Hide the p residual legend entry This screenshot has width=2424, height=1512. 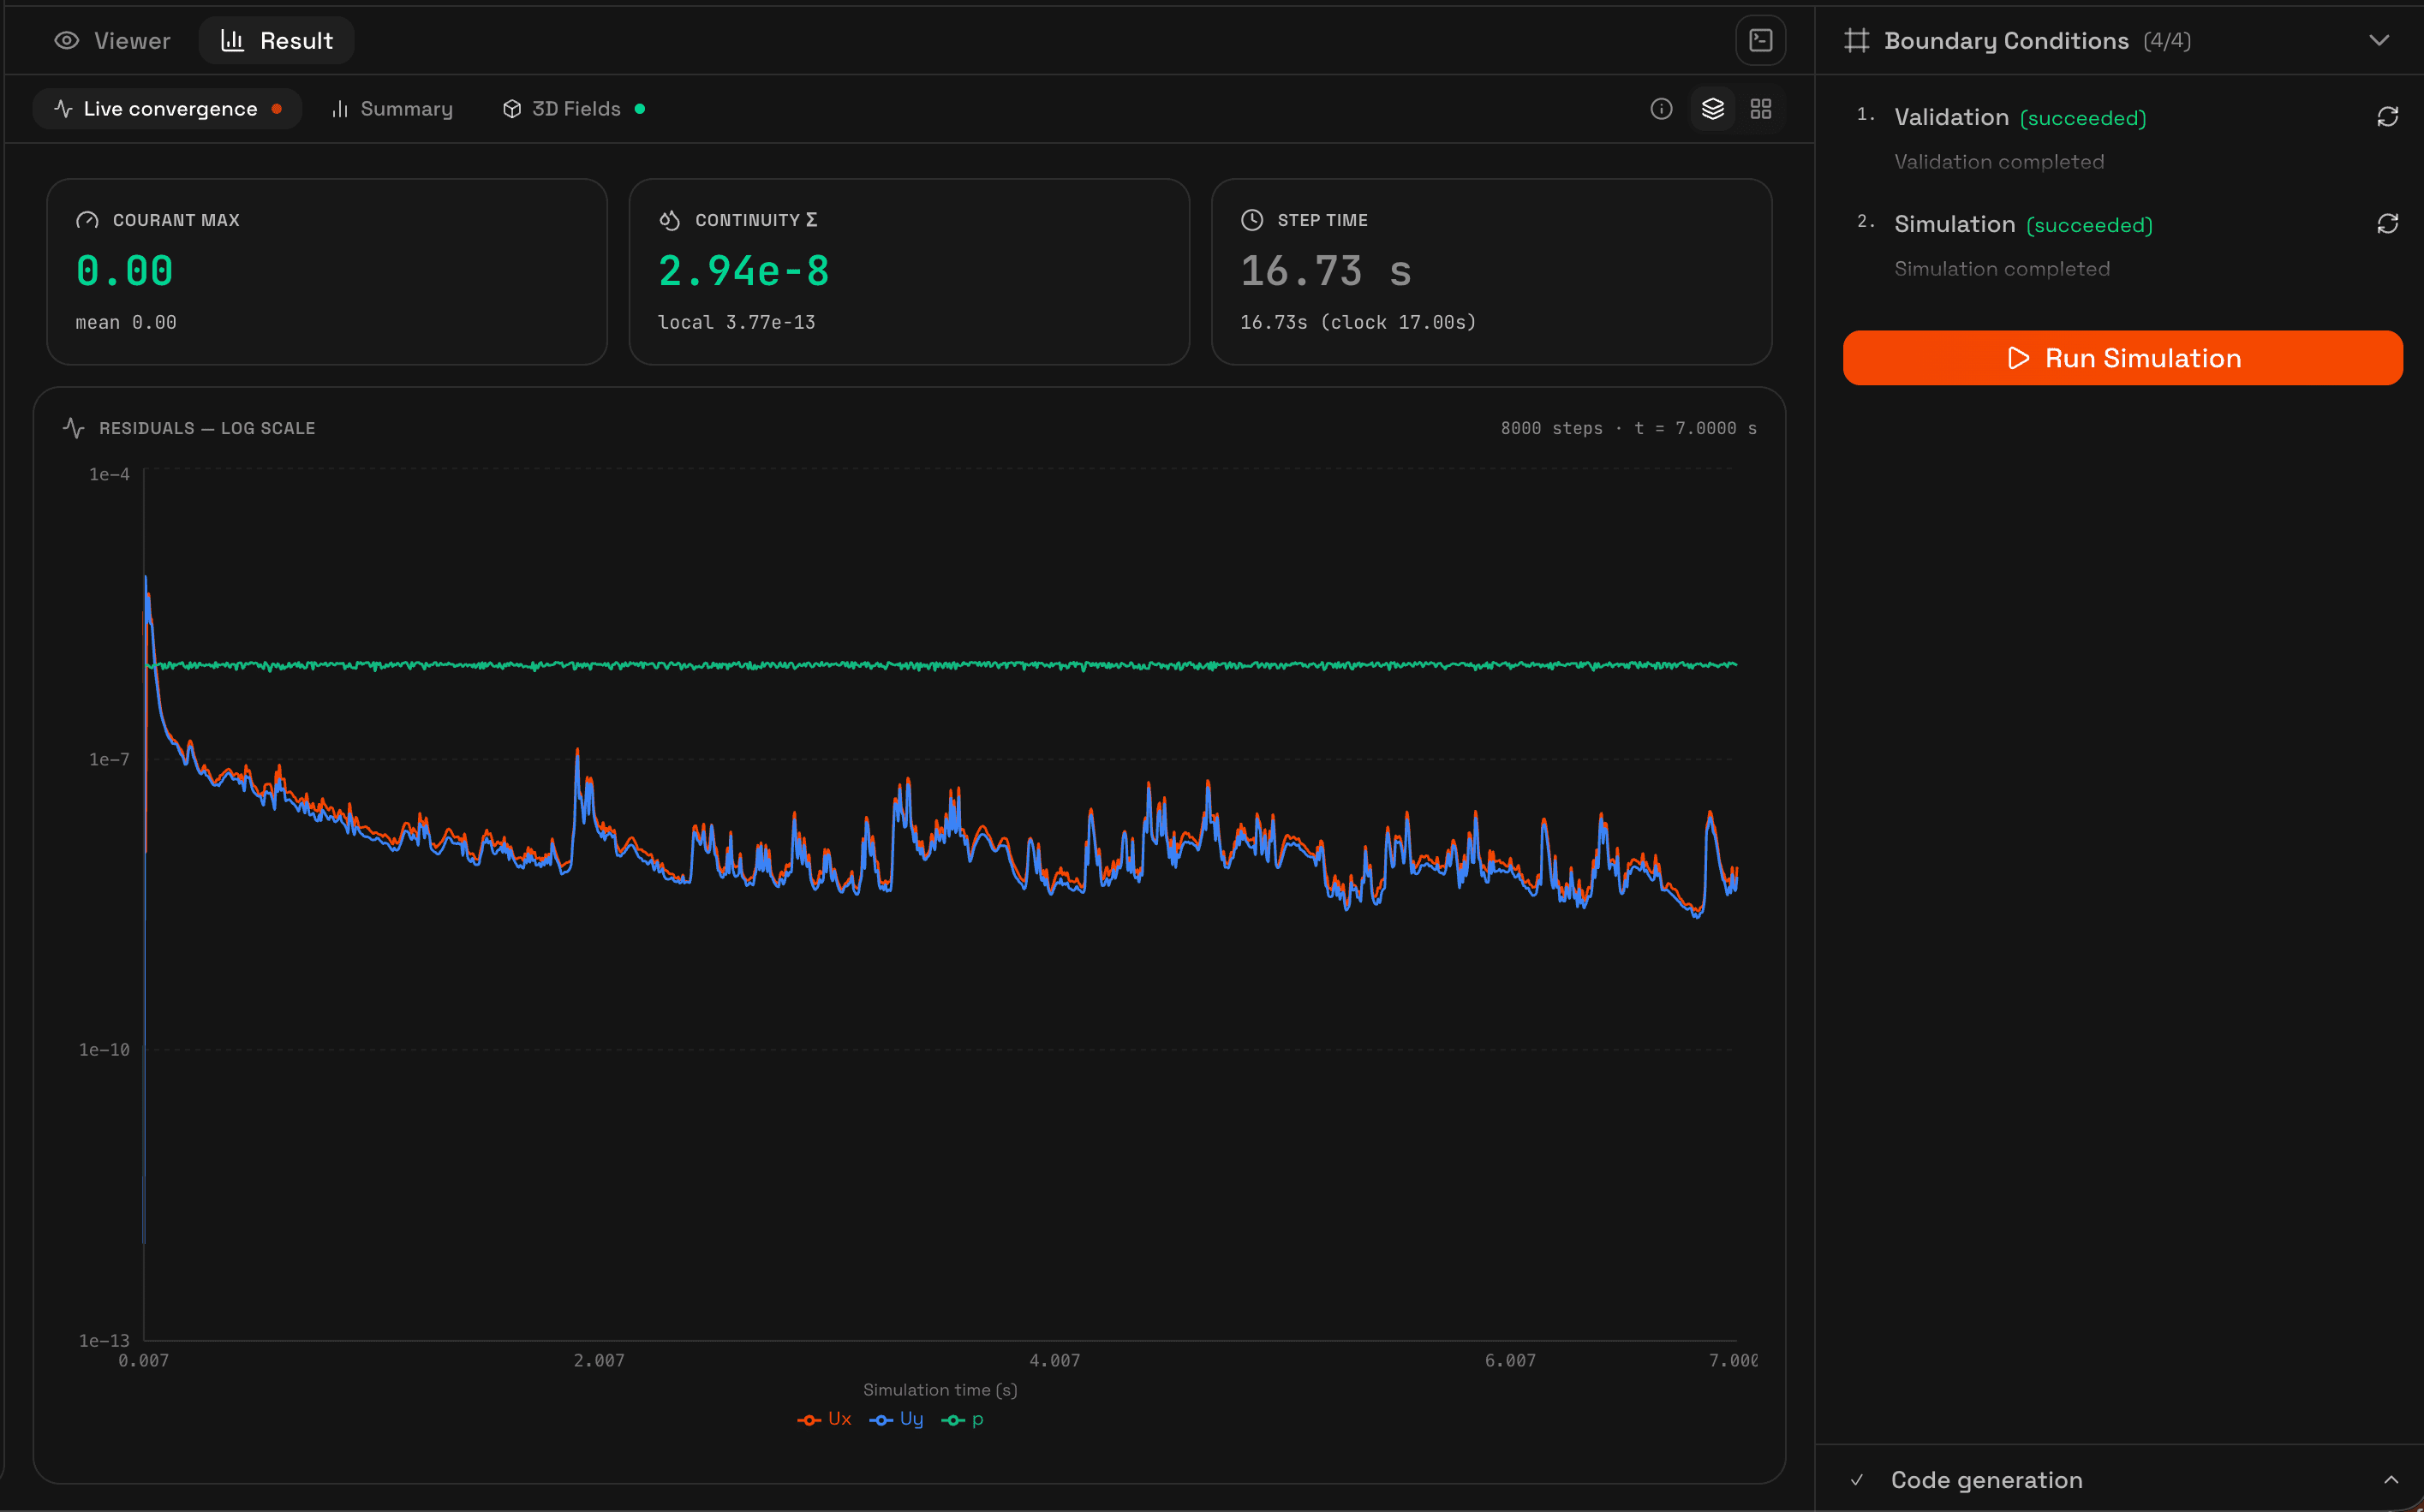(x=963, y=1419)
